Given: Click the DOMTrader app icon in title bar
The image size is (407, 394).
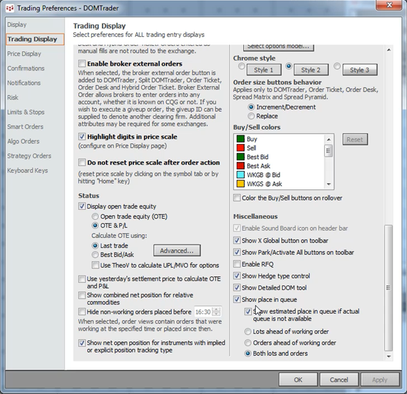Looking at the screenshot, I should tap(9, 7).
